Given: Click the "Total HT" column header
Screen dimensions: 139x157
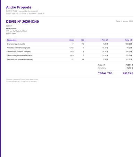Looking at the screenshot, I should (x=129, y=40).
